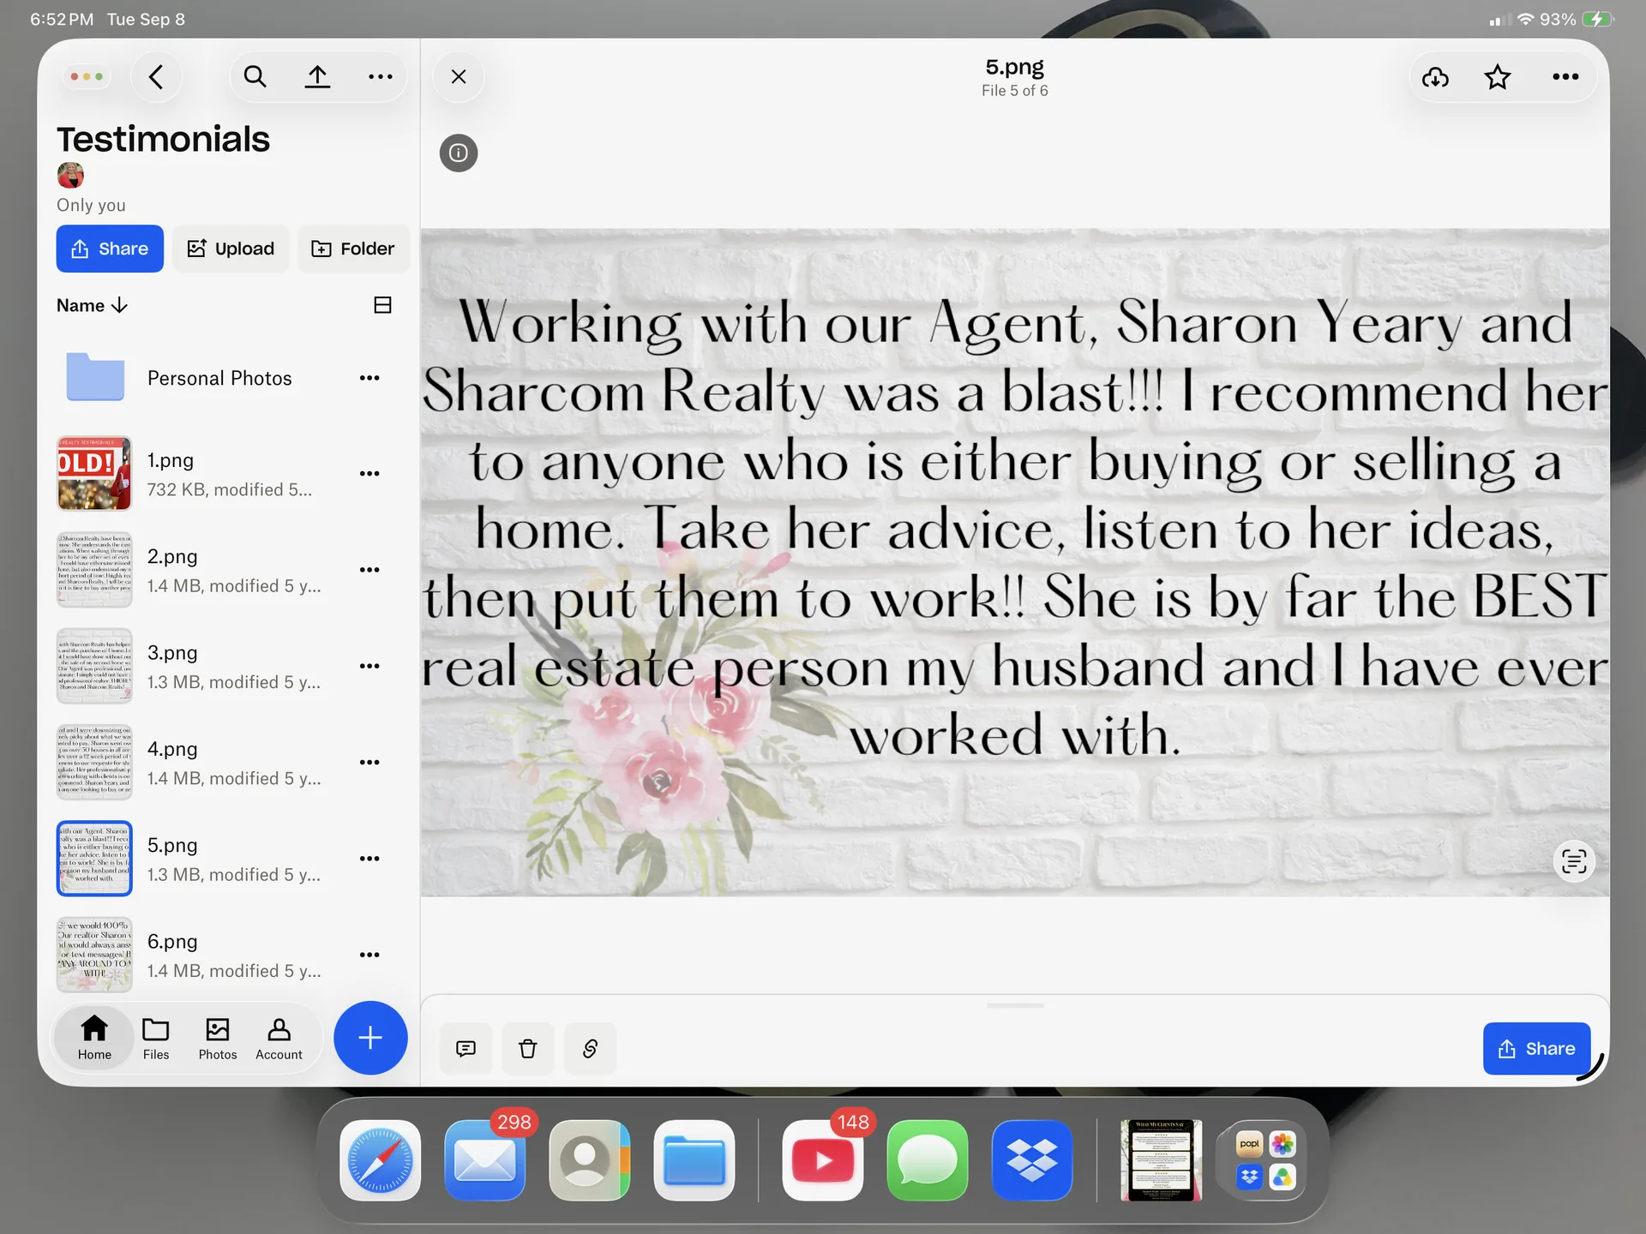Open Safari from the dock
Screen dimensions: 1646x1234
(380, 1160)
